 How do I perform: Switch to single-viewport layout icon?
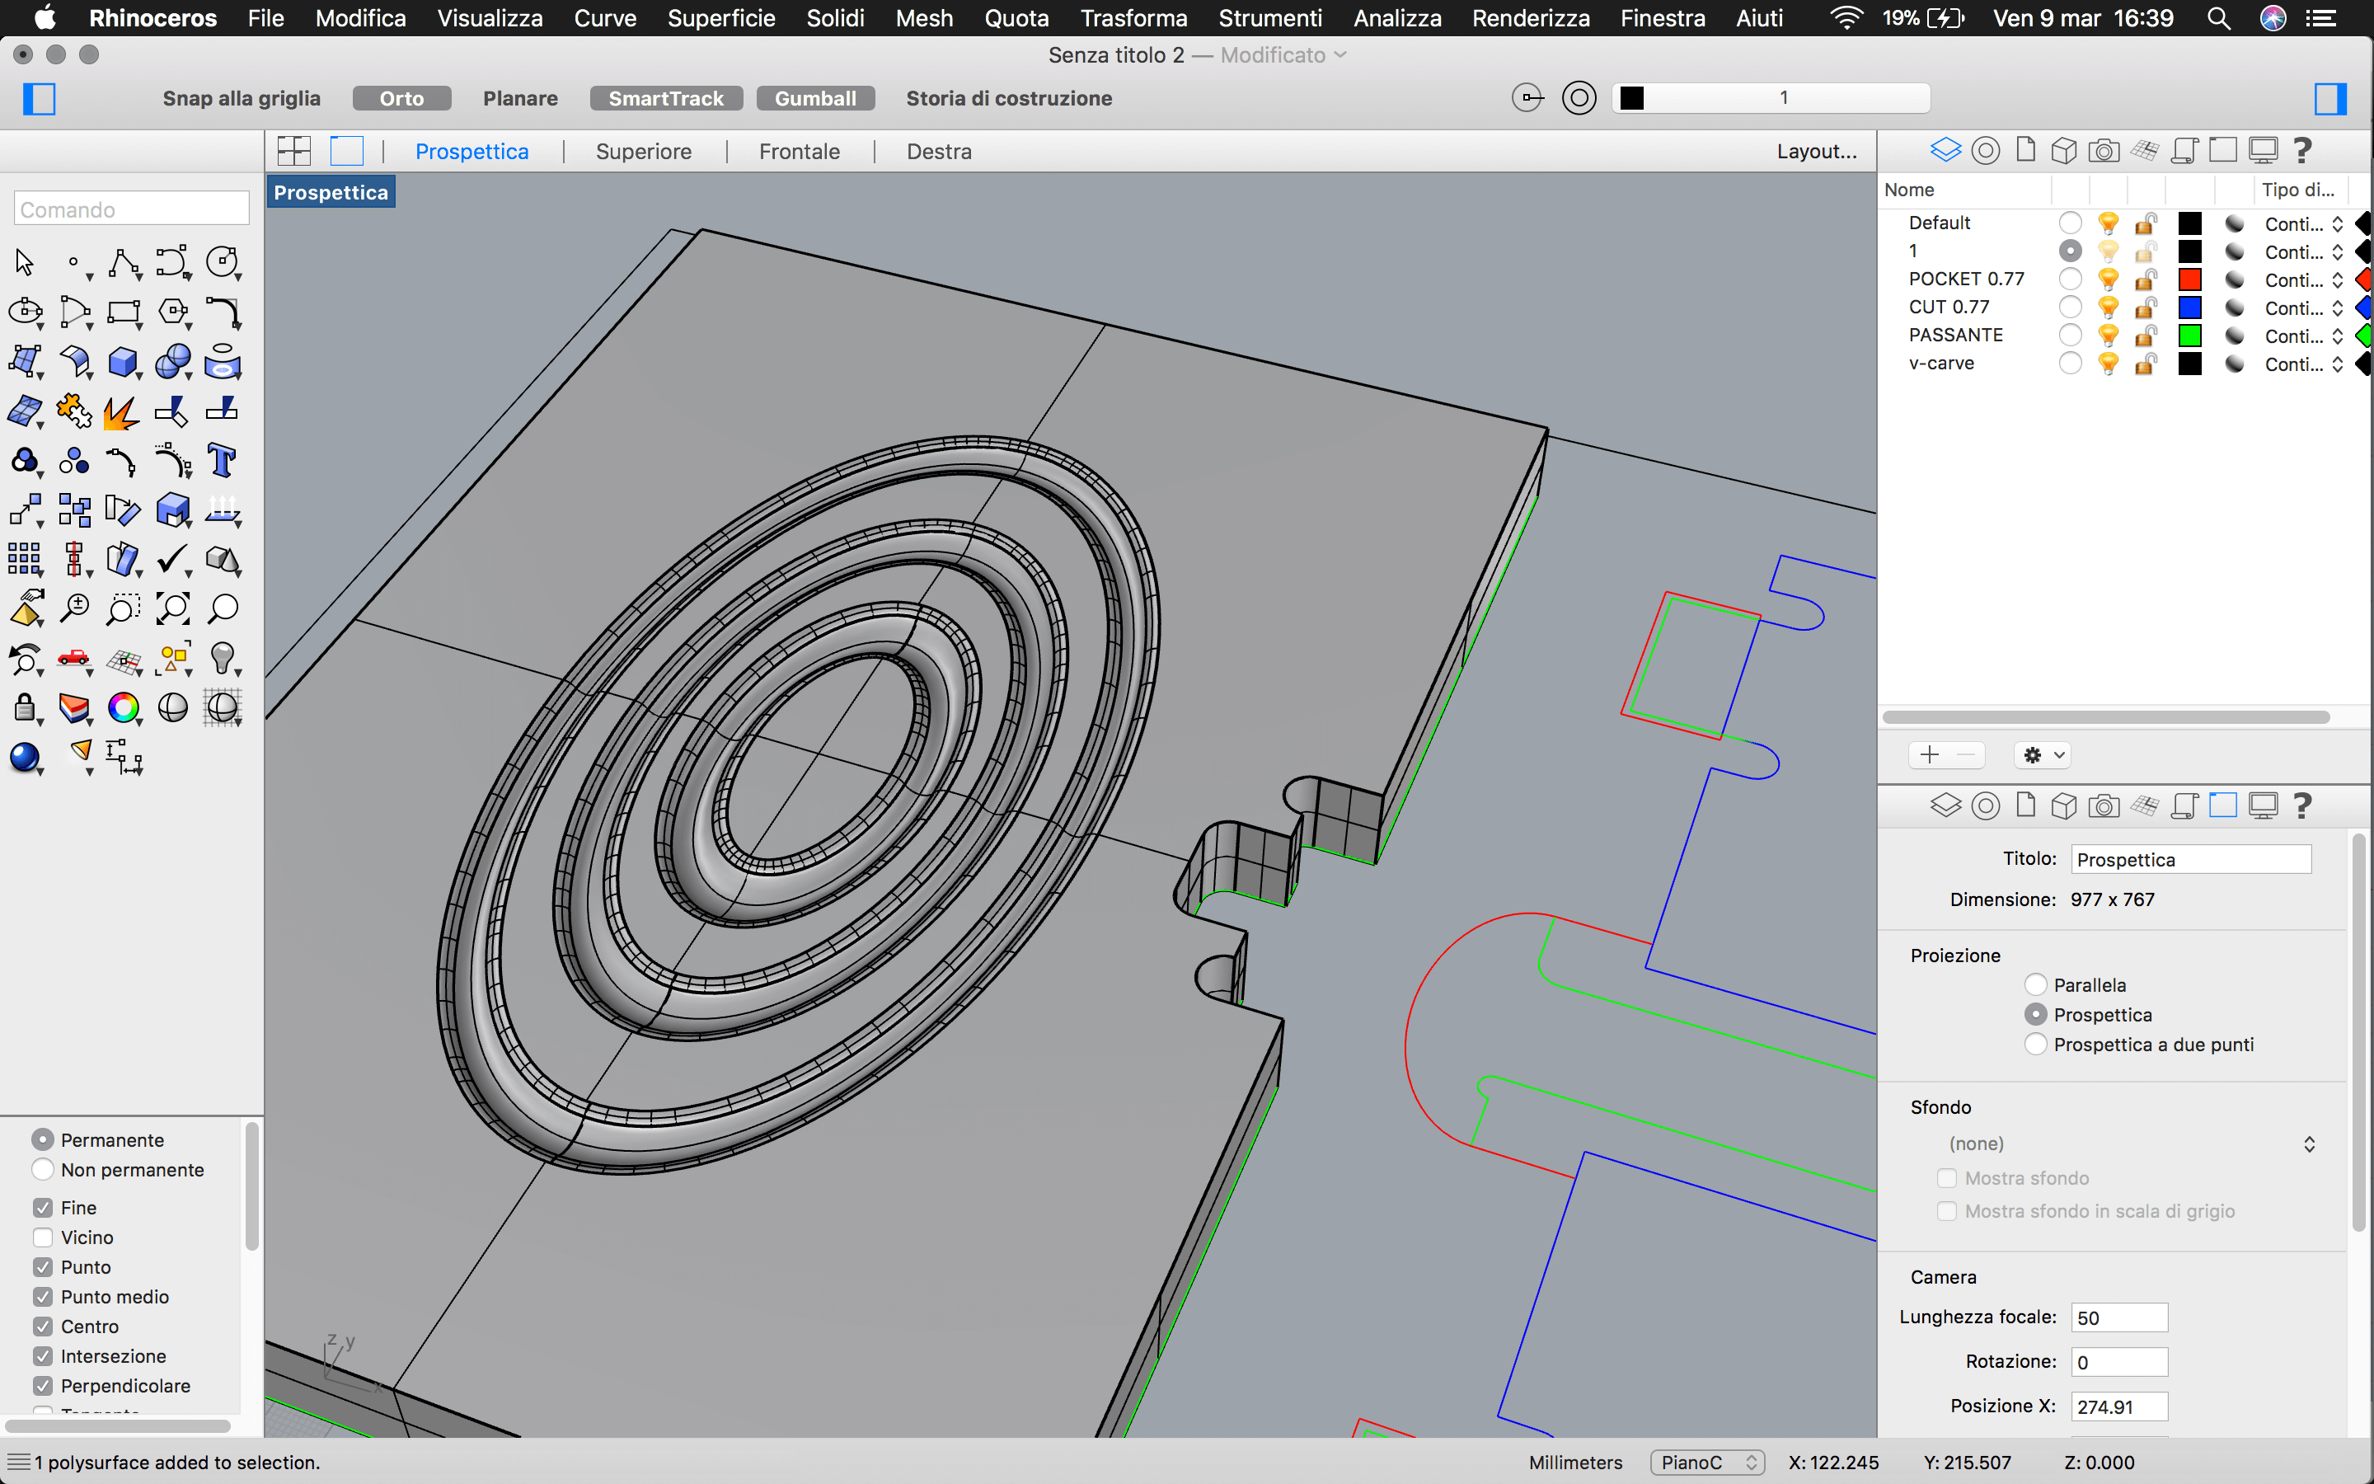click(x=346, y=151)
